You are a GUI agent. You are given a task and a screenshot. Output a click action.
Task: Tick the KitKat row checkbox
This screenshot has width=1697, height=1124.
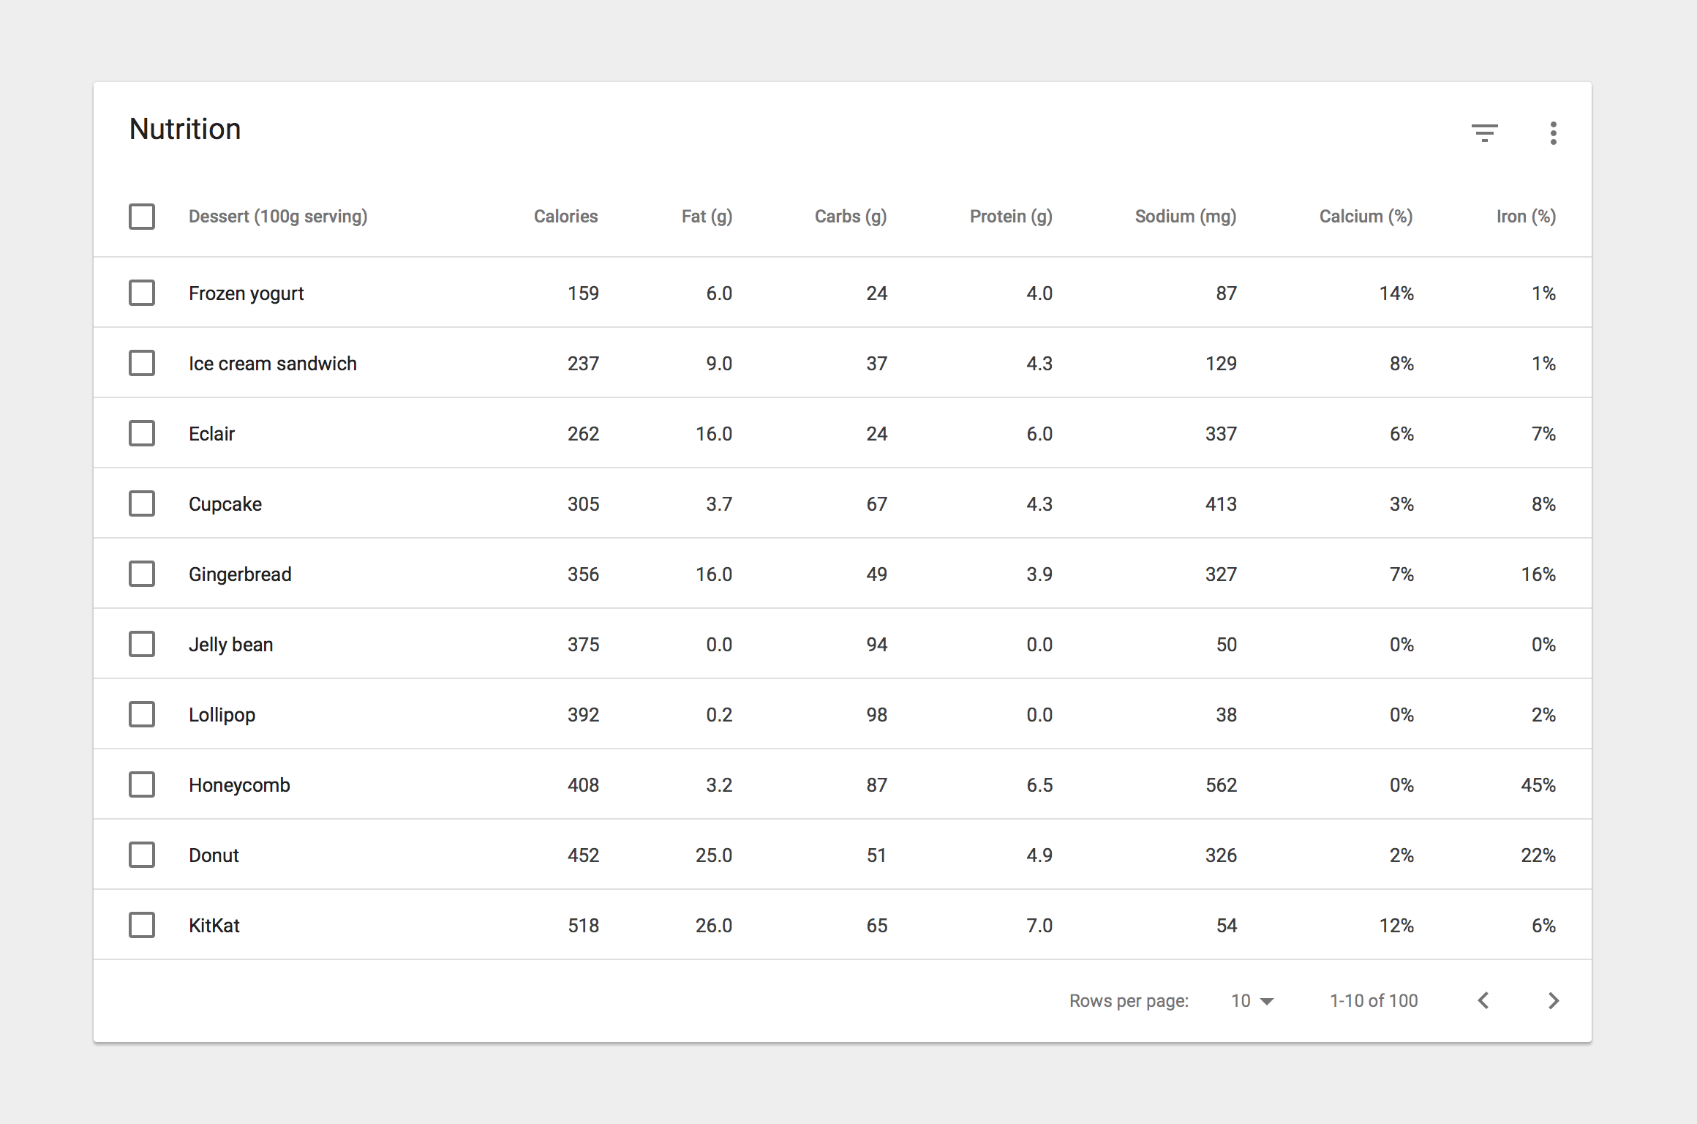pos(142,925)
